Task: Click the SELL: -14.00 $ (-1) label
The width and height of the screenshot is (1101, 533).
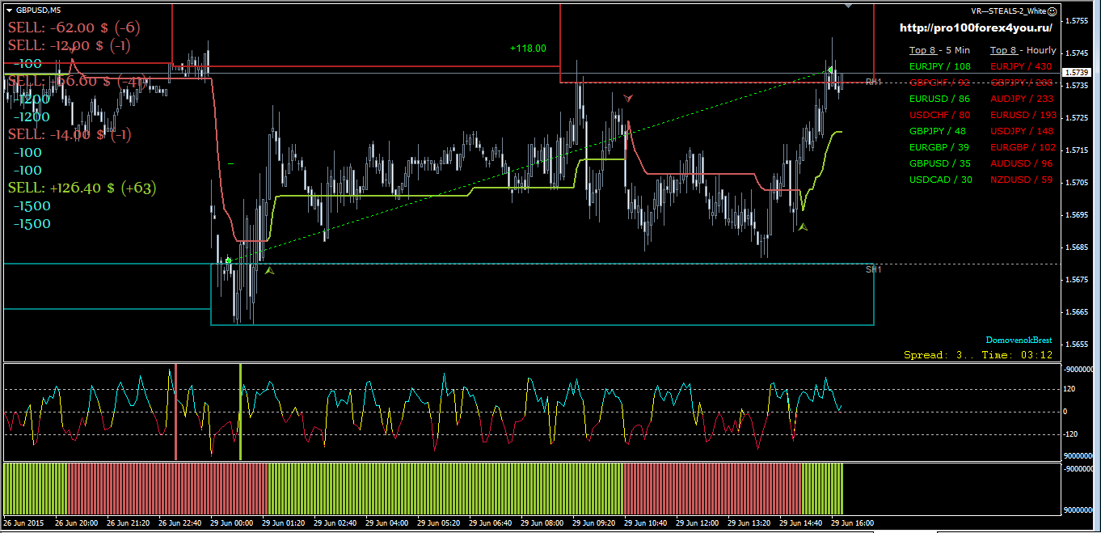Action: click(x=70, y=134)
